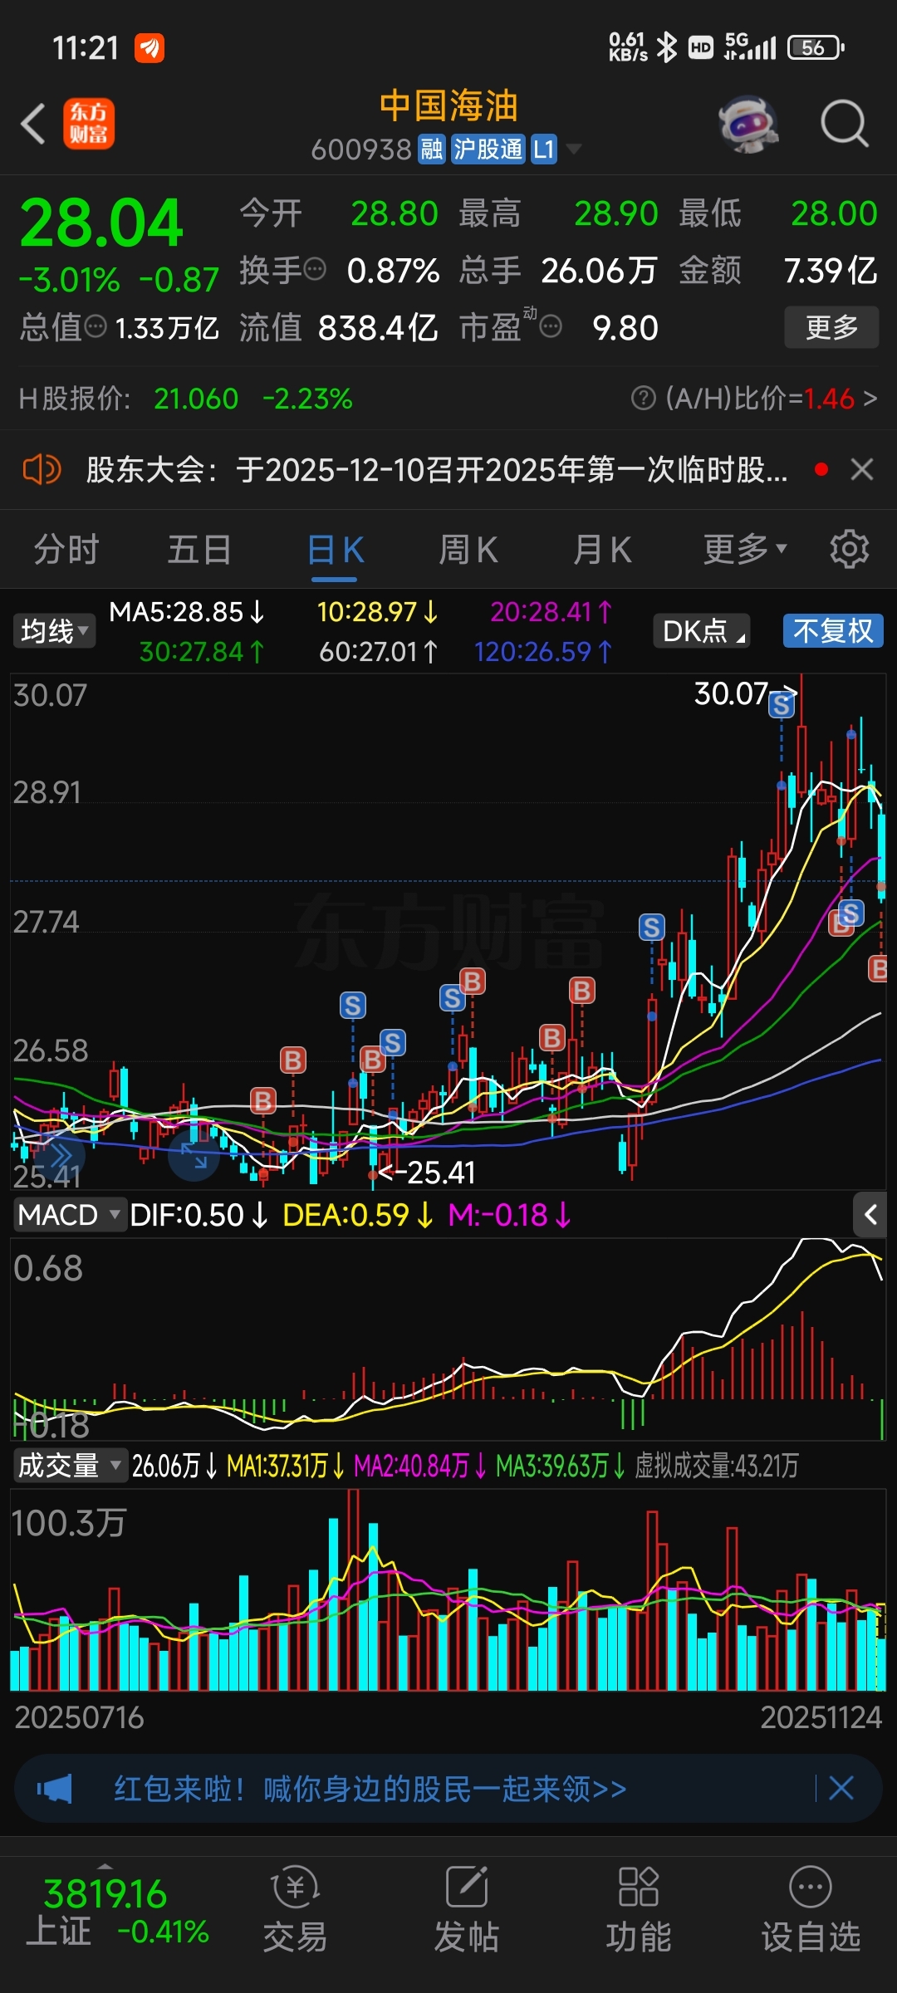Open the robot assistant avatar
The image size is (897, 1993).
coord(748,125)
